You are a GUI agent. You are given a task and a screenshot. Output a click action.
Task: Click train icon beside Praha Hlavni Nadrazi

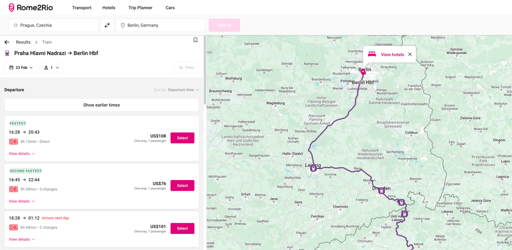tap(7, 53)
